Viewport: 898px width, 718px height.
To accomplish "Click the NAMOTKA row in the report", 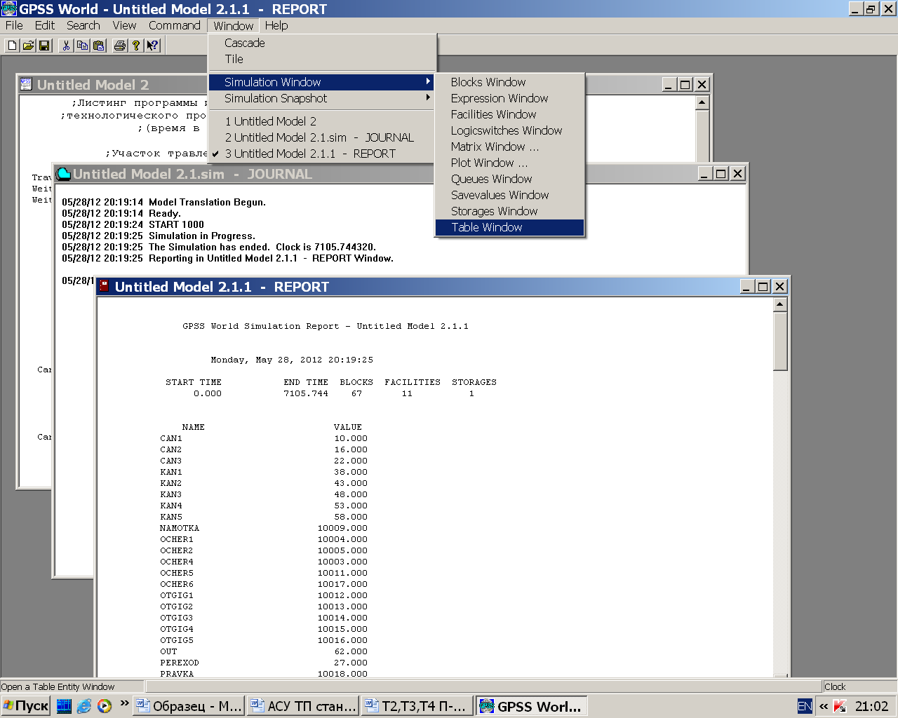I will (264, 528).
